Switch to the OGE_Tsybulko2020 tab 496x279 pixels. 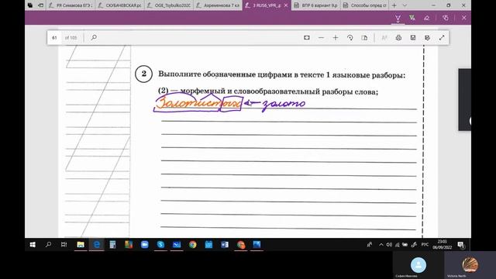point(169,5)
